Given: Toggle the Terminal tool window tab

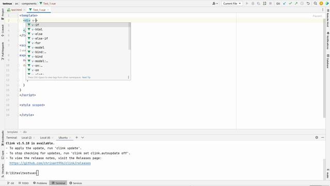Looking at the screenshot, I should [58, 183].
